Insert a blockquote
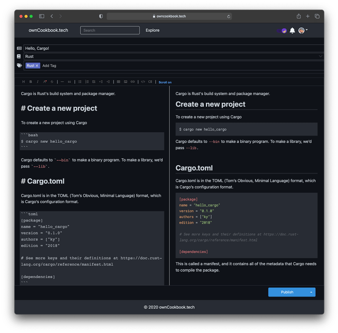 tap(69, 82)
